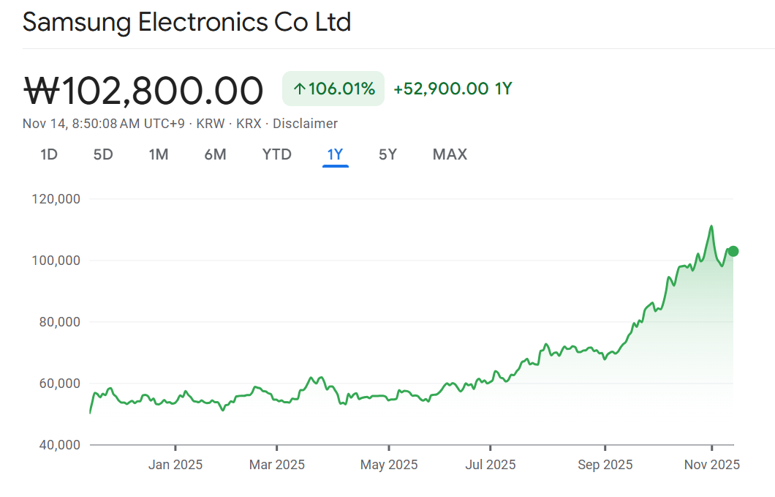
Task: Click the 120,000 y-axis label
Action: coord(58,199)
